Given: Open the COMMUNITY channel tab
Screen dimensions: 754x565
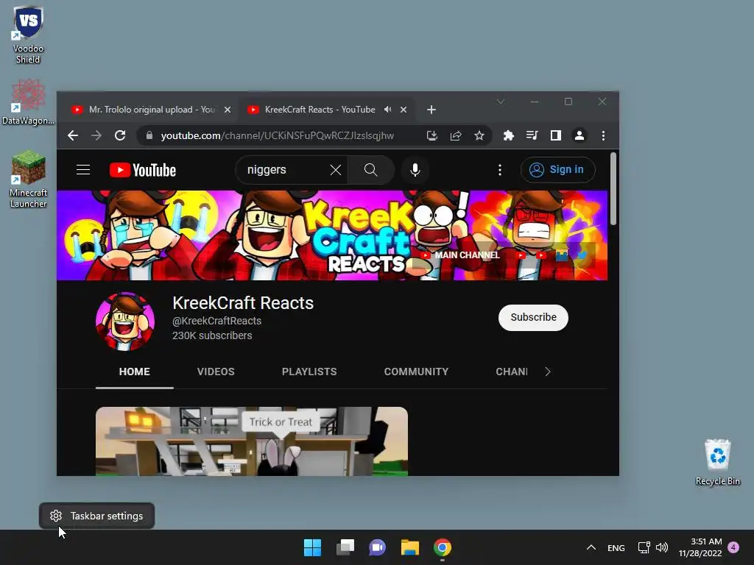Looking at the screenshot, I should [416, 372].
